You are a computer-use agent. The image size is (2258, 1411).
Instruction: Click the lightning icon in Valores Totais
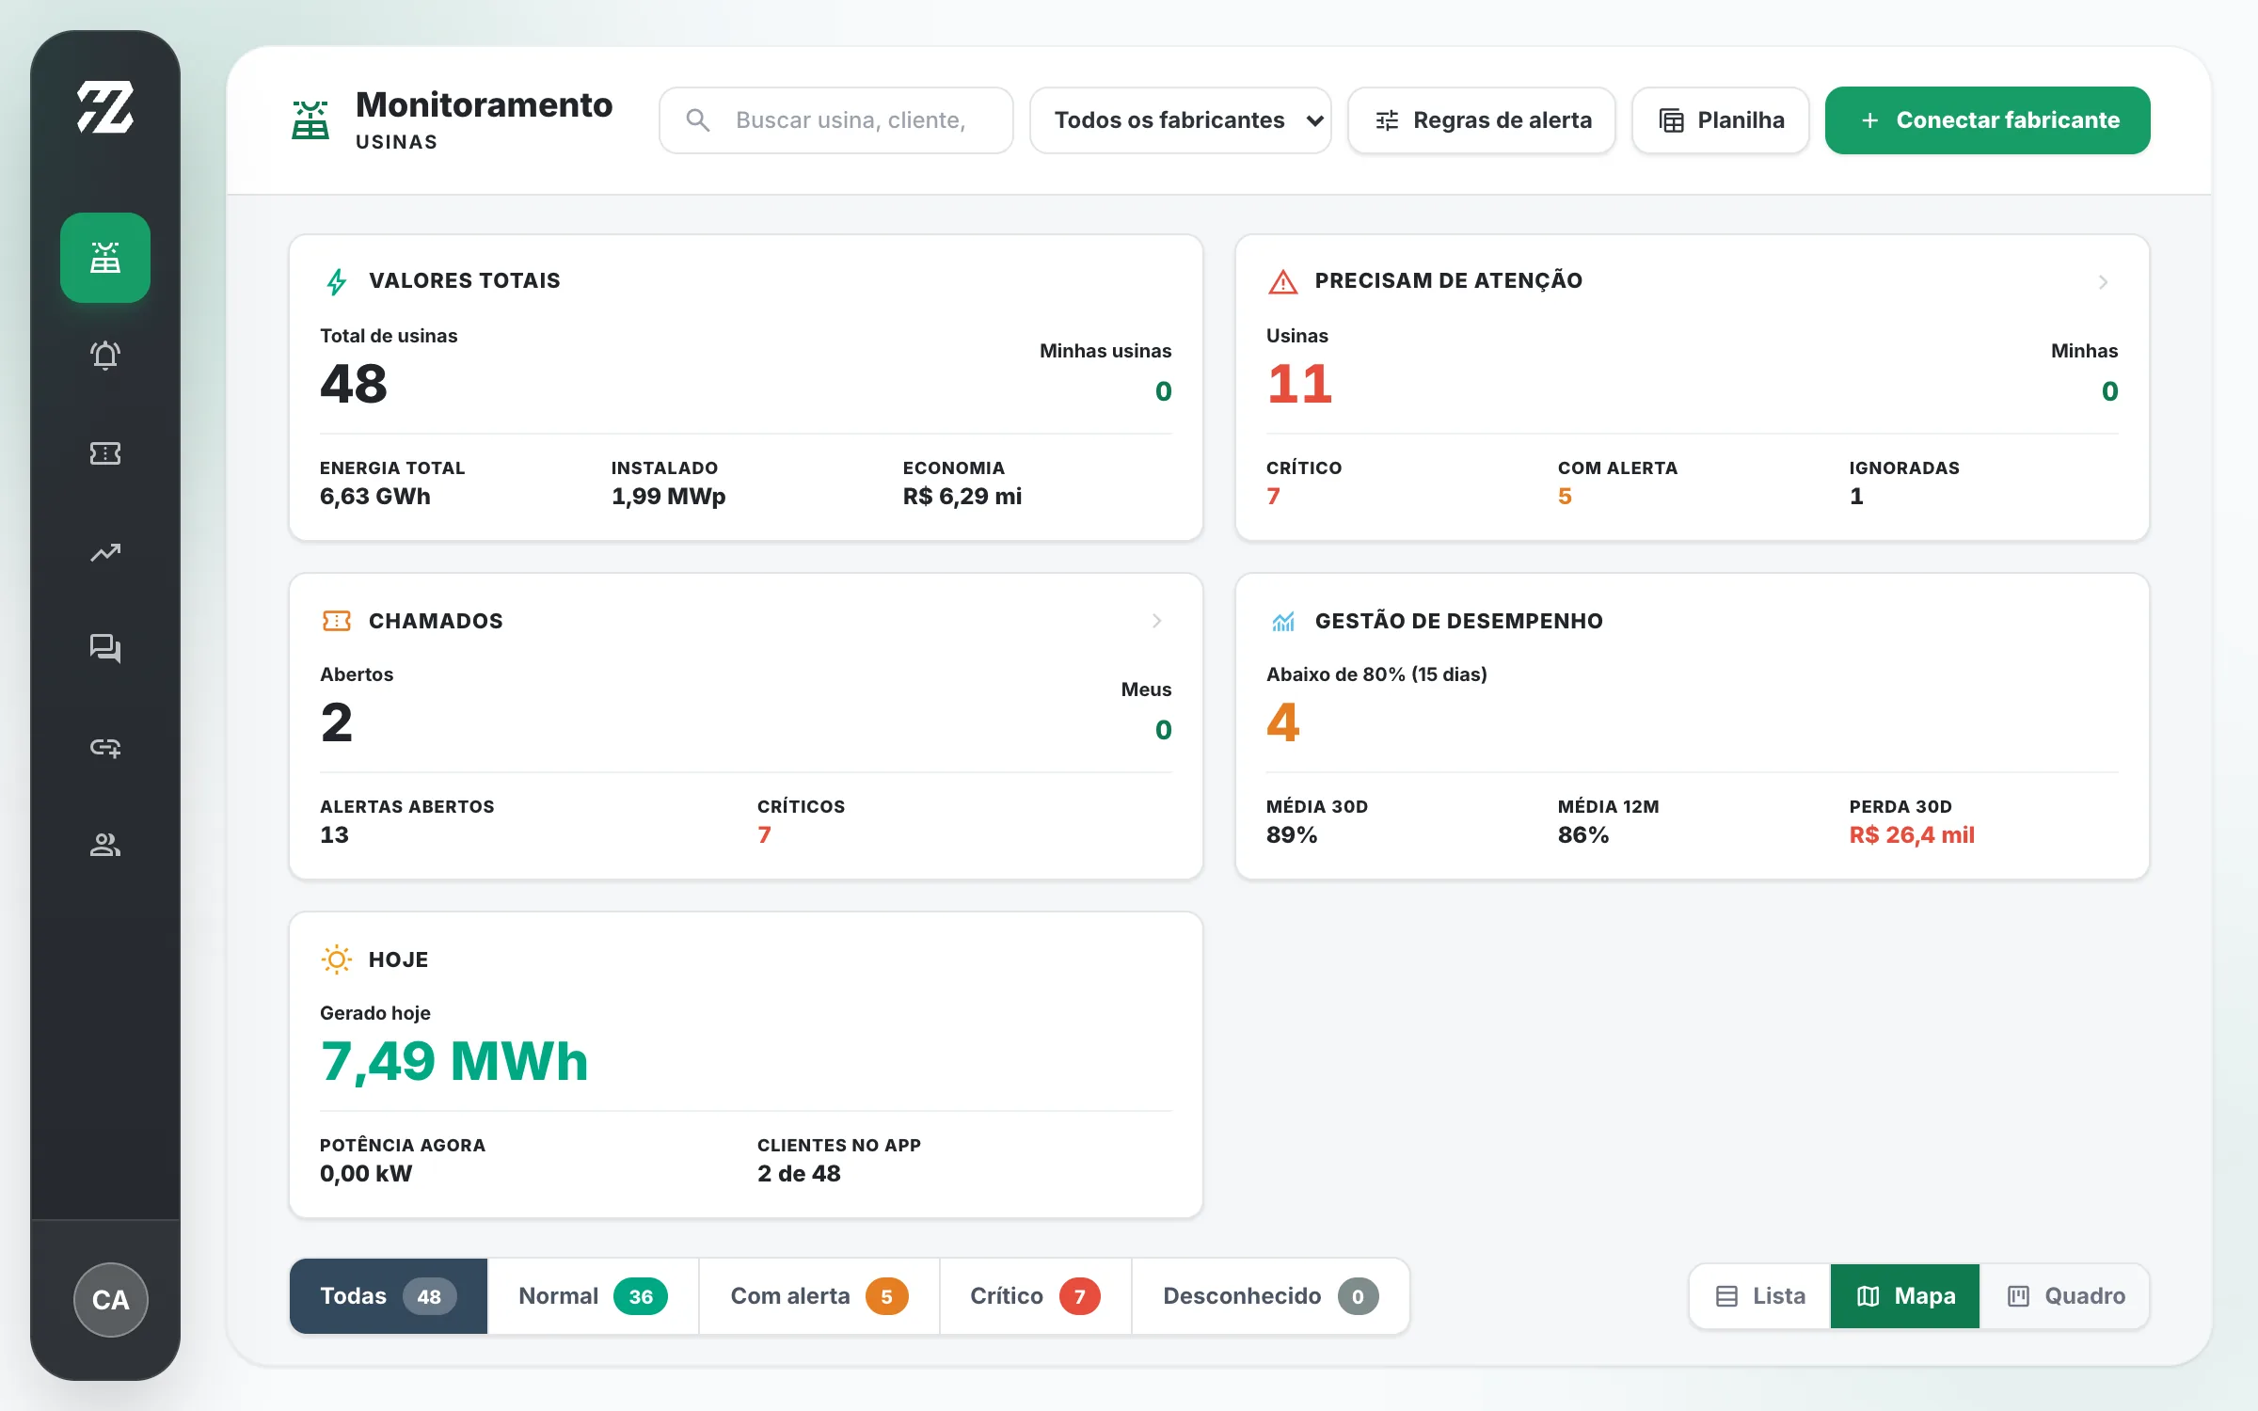pos(337,281)
